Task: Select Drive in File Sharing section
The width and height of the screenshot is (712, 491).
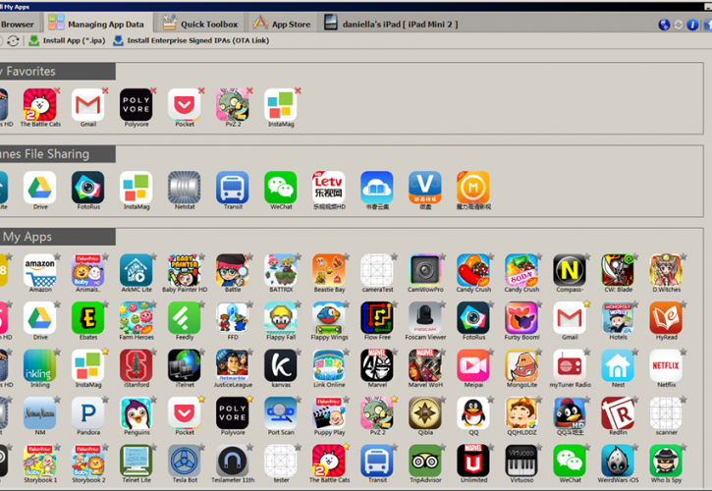Action: click(x=40, y=188)
